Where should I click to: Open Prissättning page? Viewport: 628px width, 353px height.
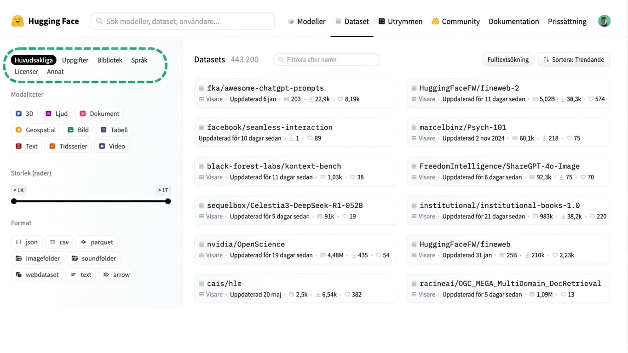(x=567, y=21)
